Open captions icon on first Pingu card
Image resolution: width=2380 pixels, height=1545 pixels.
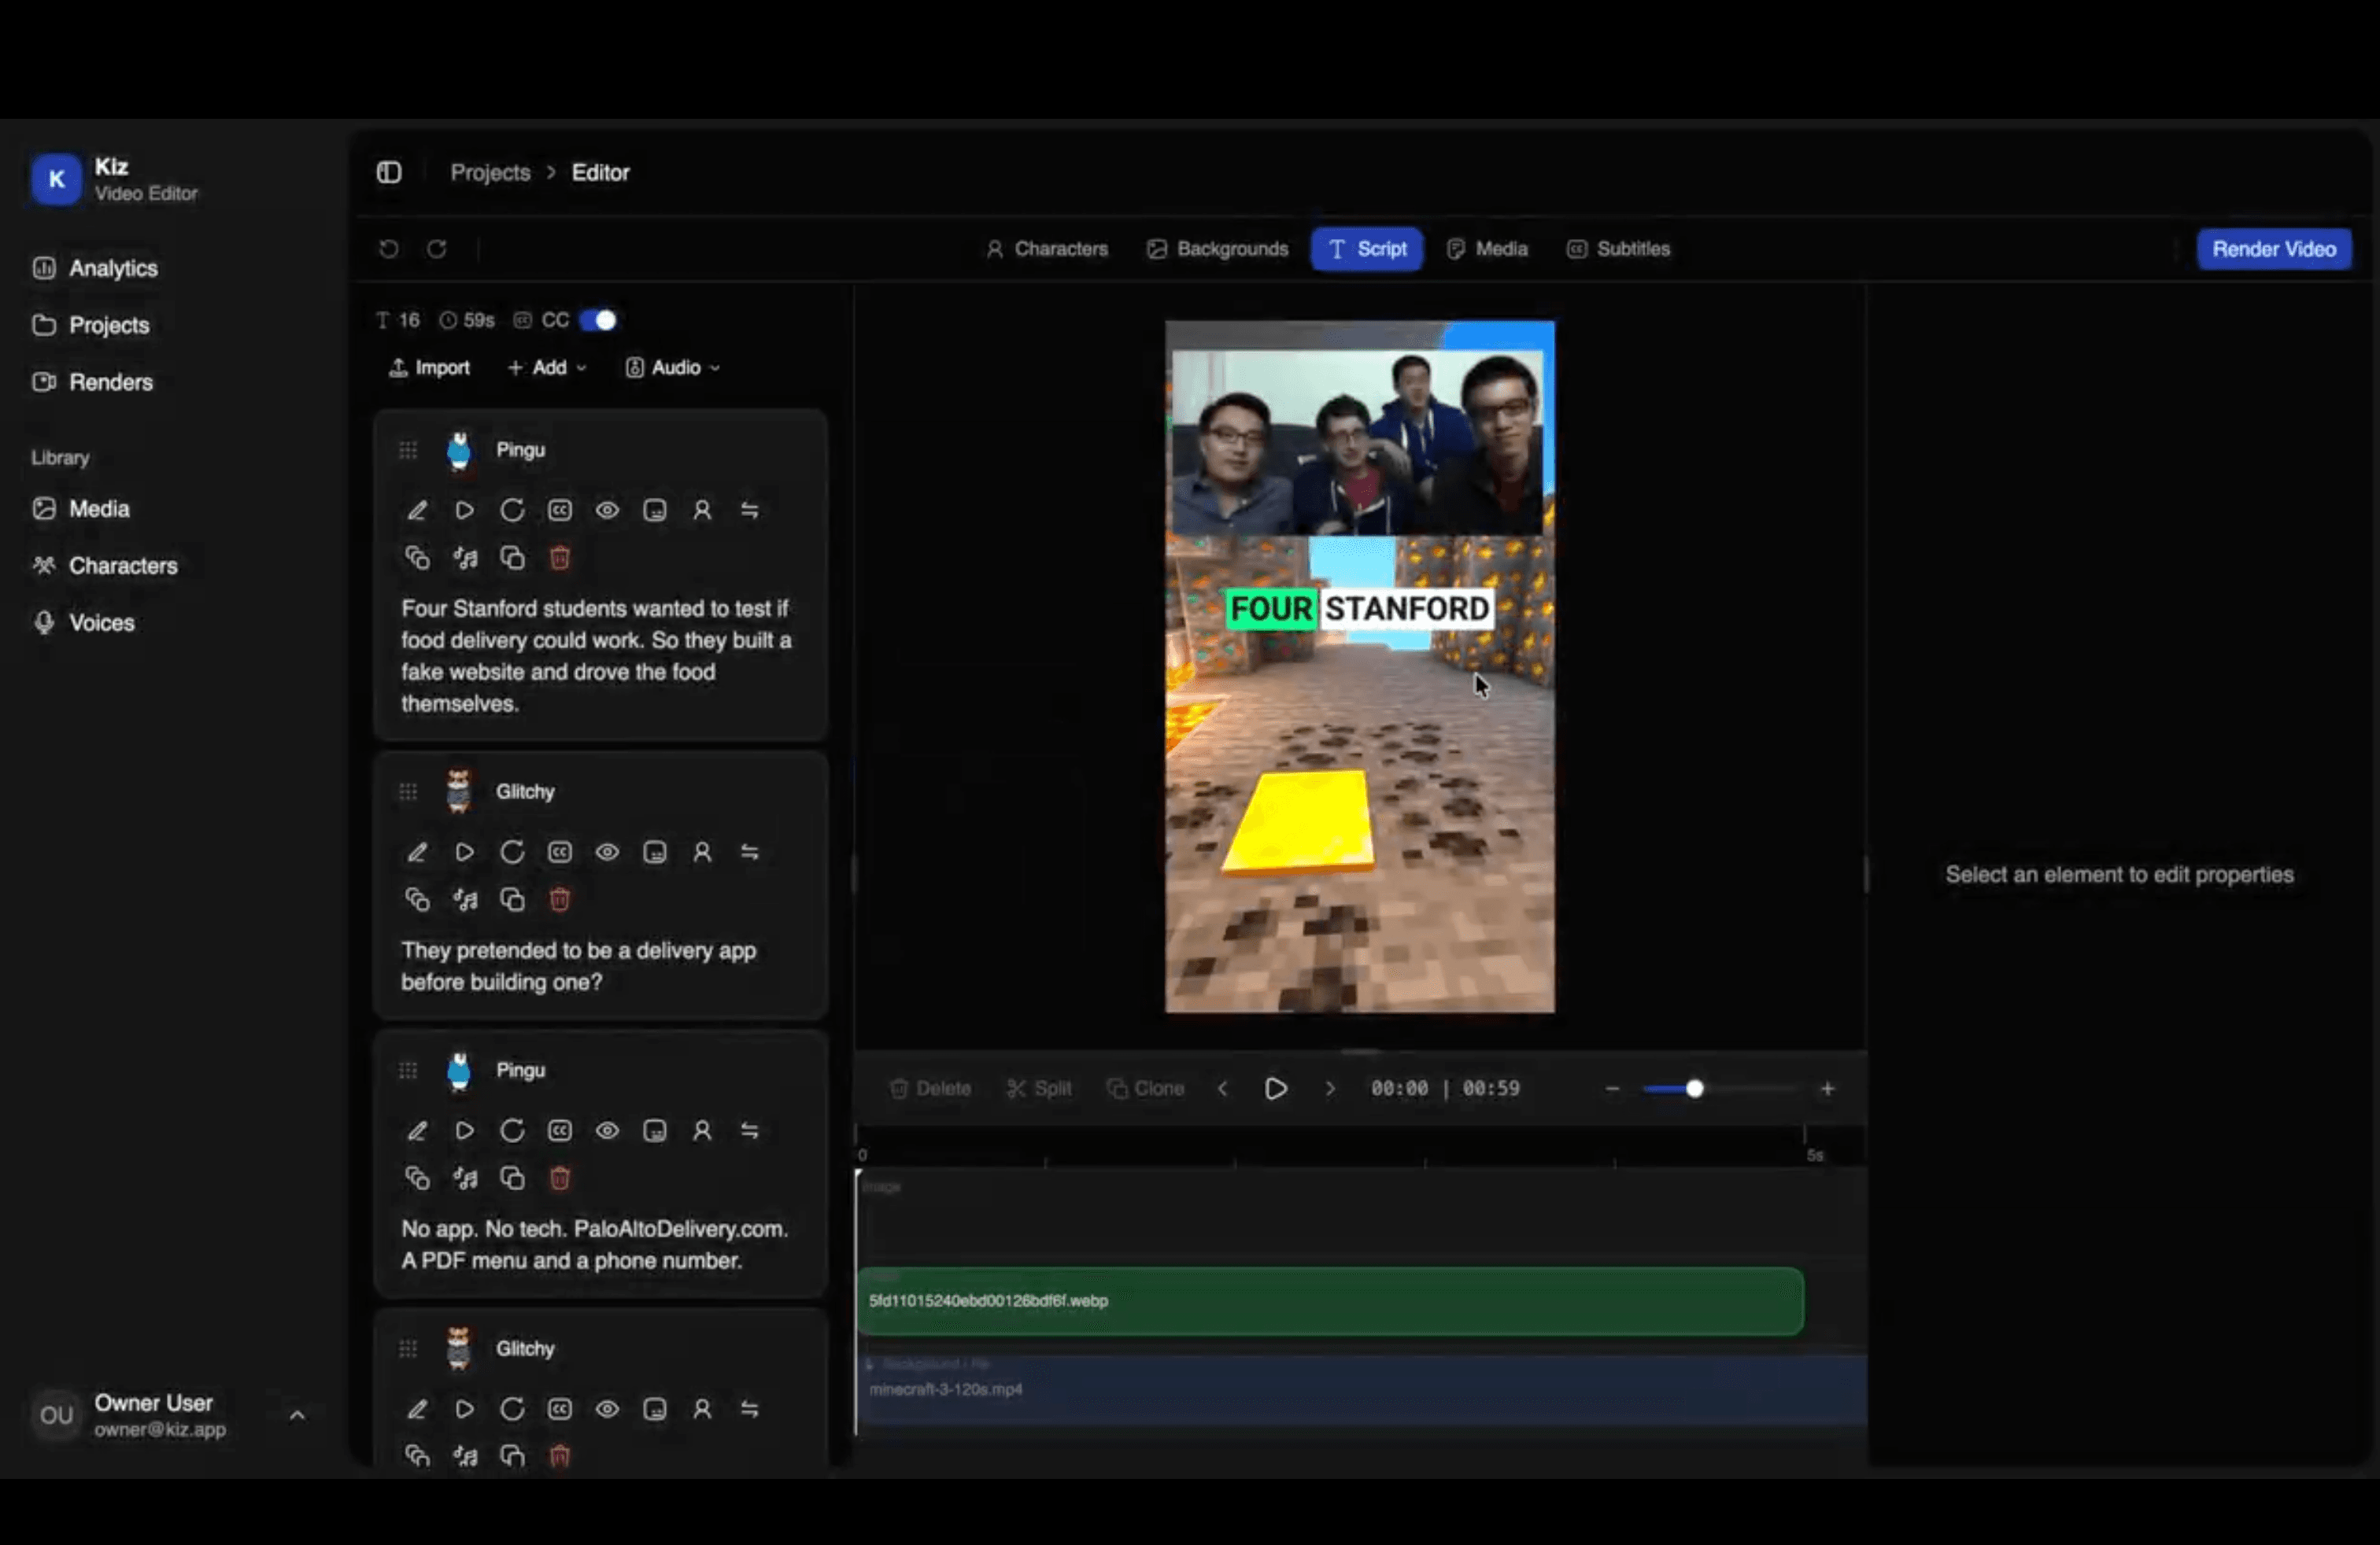[560, 511]
